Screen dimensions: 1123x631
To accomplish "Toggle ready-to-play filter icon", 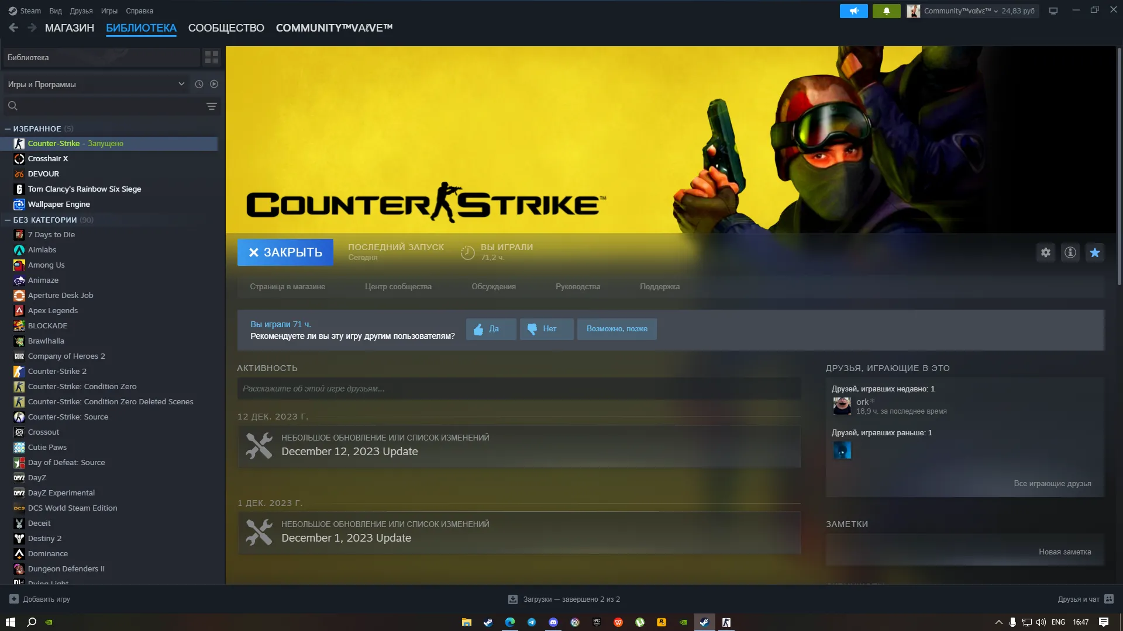I will (x=214, y=84).
